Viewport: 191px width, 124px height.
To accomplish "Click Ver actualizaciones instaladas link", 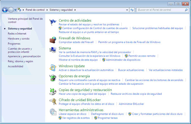I will 166,70.
